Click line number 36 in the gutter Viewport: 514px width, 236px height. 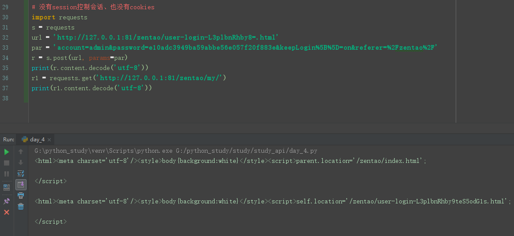pyautogui.click(x=5, y=78)
